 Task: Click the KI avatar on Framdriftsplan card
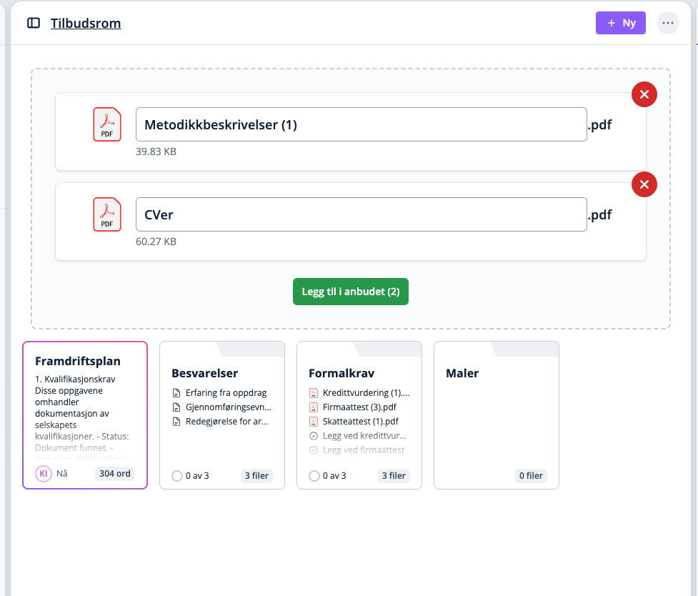(44, 474)
